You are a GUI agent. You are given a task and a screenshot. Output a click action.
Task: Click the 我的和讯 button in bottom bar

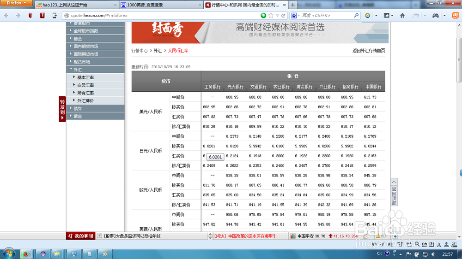click(80, 236)
